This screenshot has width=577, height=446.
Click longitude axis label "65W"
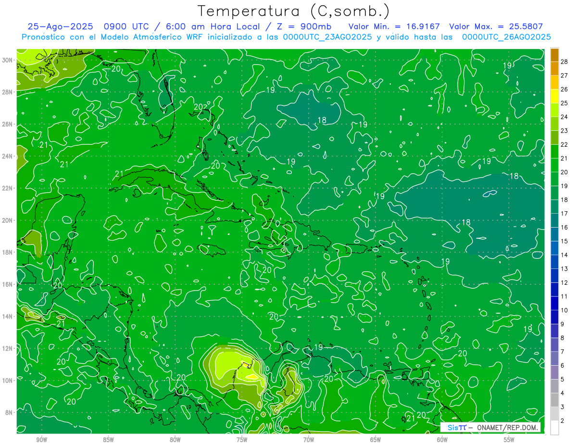376,440
